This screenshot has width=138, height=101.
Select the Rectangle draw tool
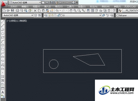pos(3,37)
